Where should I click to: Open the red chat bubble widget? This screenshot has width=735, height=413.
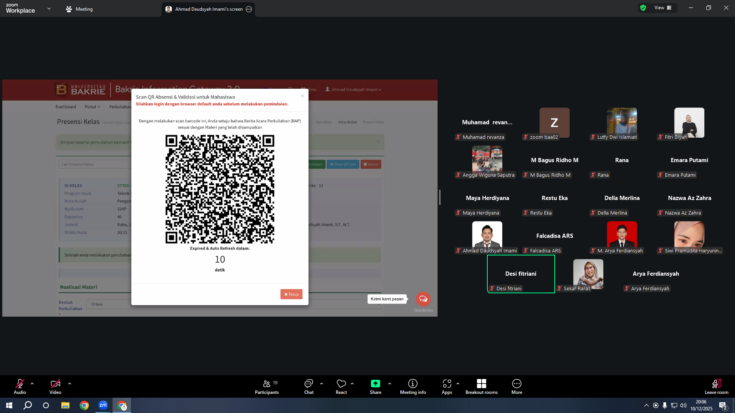click(423, 299)
